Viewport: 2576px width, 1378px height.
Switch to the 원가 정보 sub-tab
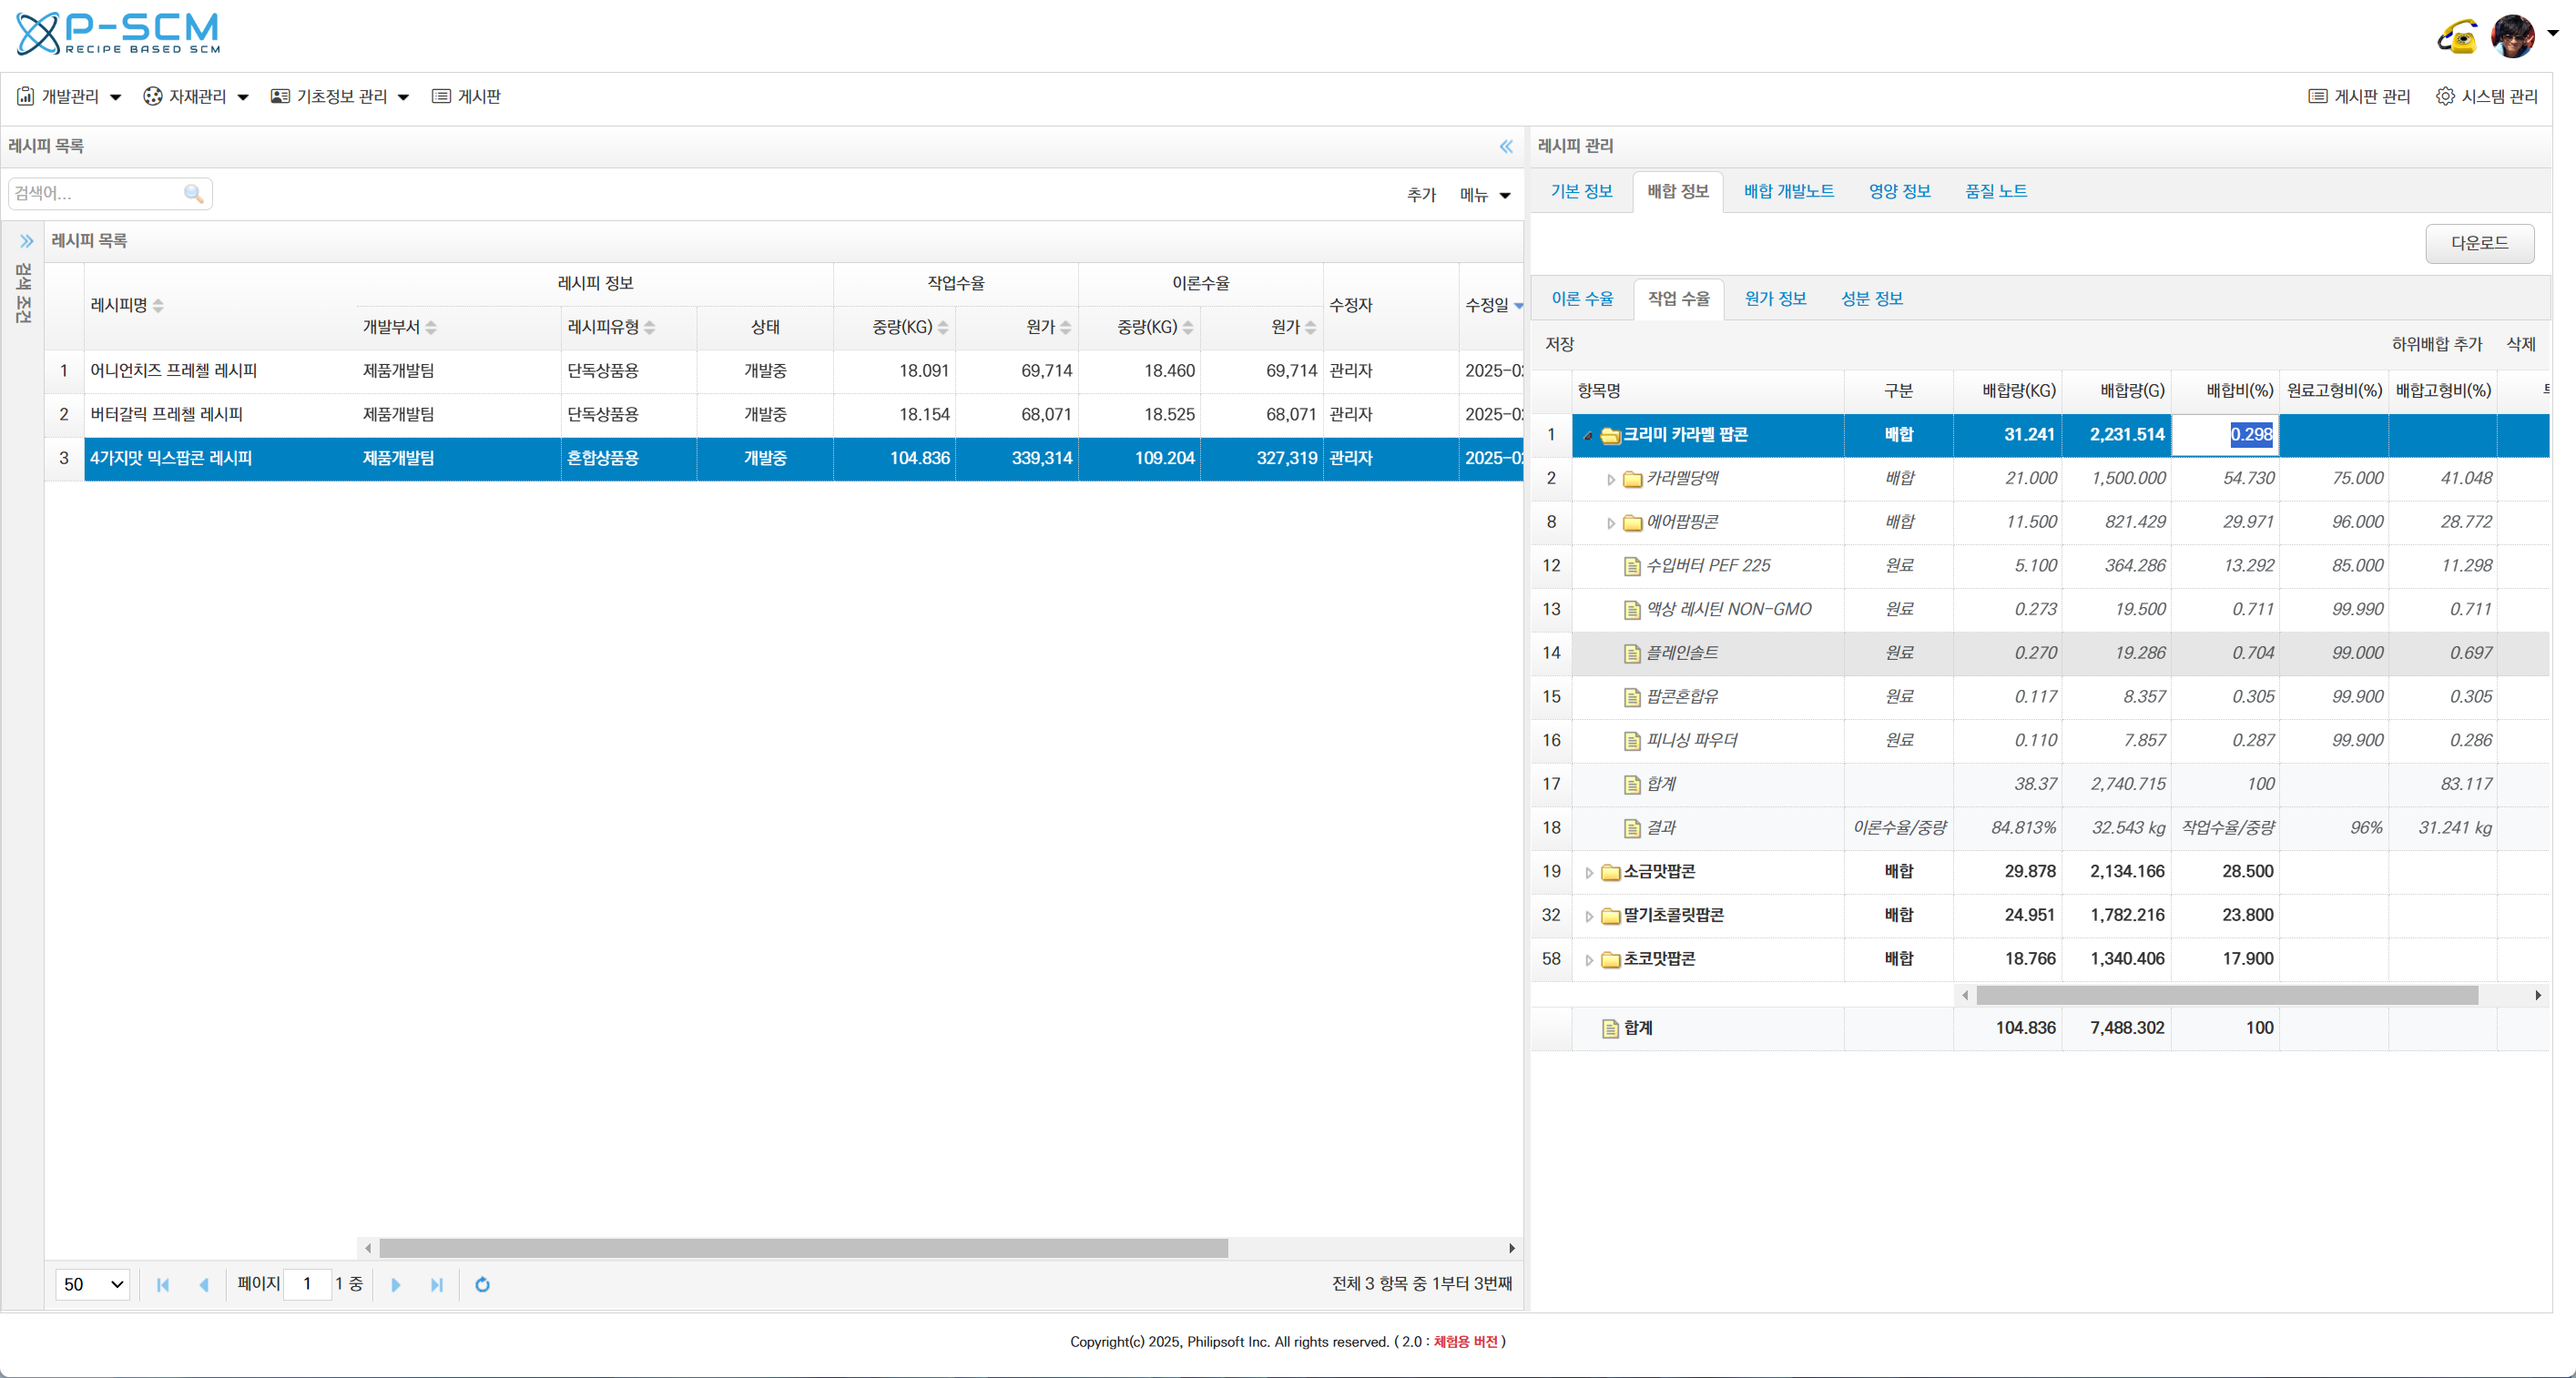point(1775,299)
